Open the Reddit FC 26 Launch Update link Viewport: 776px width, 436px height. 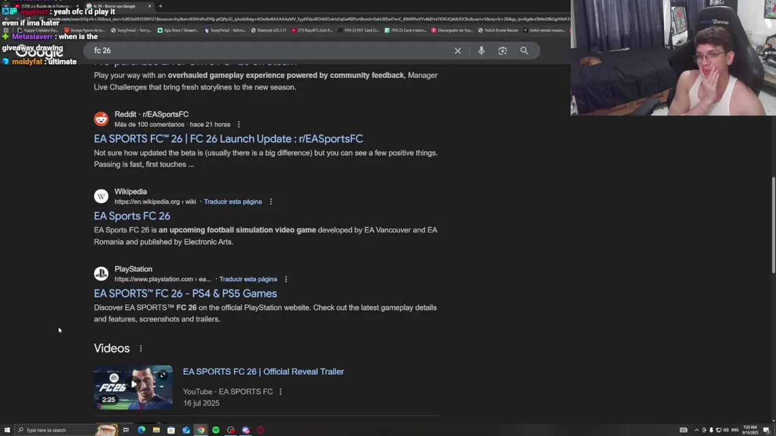pos(229,139)
